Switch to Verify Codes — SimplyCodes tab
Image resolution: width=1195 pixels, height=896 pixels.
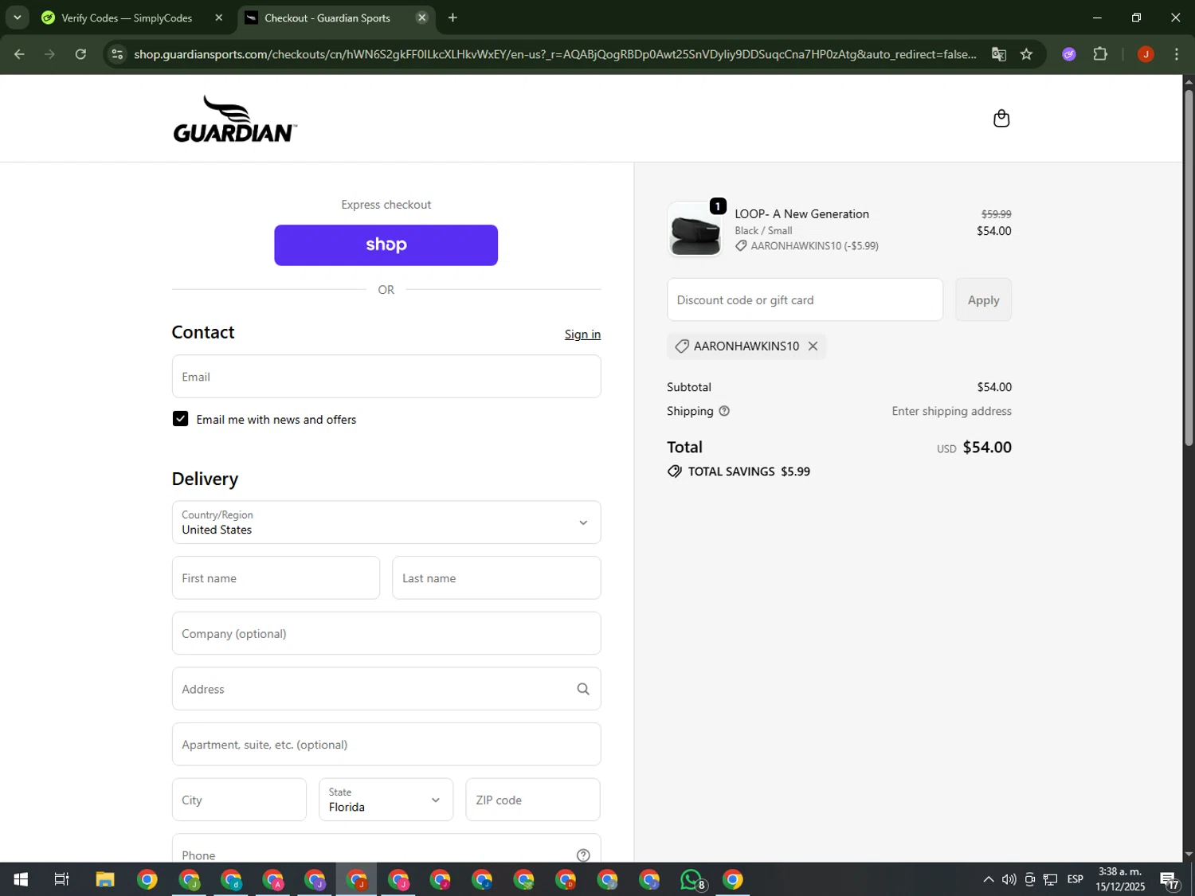tap(127, 18)
